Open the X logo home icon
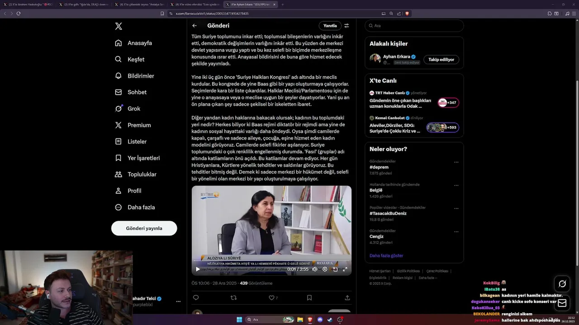This screenshot has height=325, width=579. coord(119,26)
